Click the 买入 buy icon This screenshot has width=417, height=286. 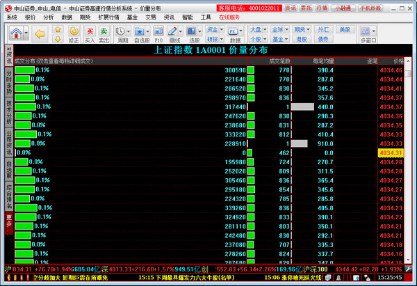coord(90,34)
